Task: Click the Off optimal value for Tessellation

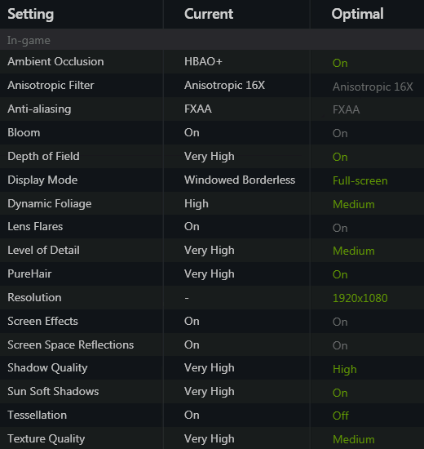Action: coord(341,416)
